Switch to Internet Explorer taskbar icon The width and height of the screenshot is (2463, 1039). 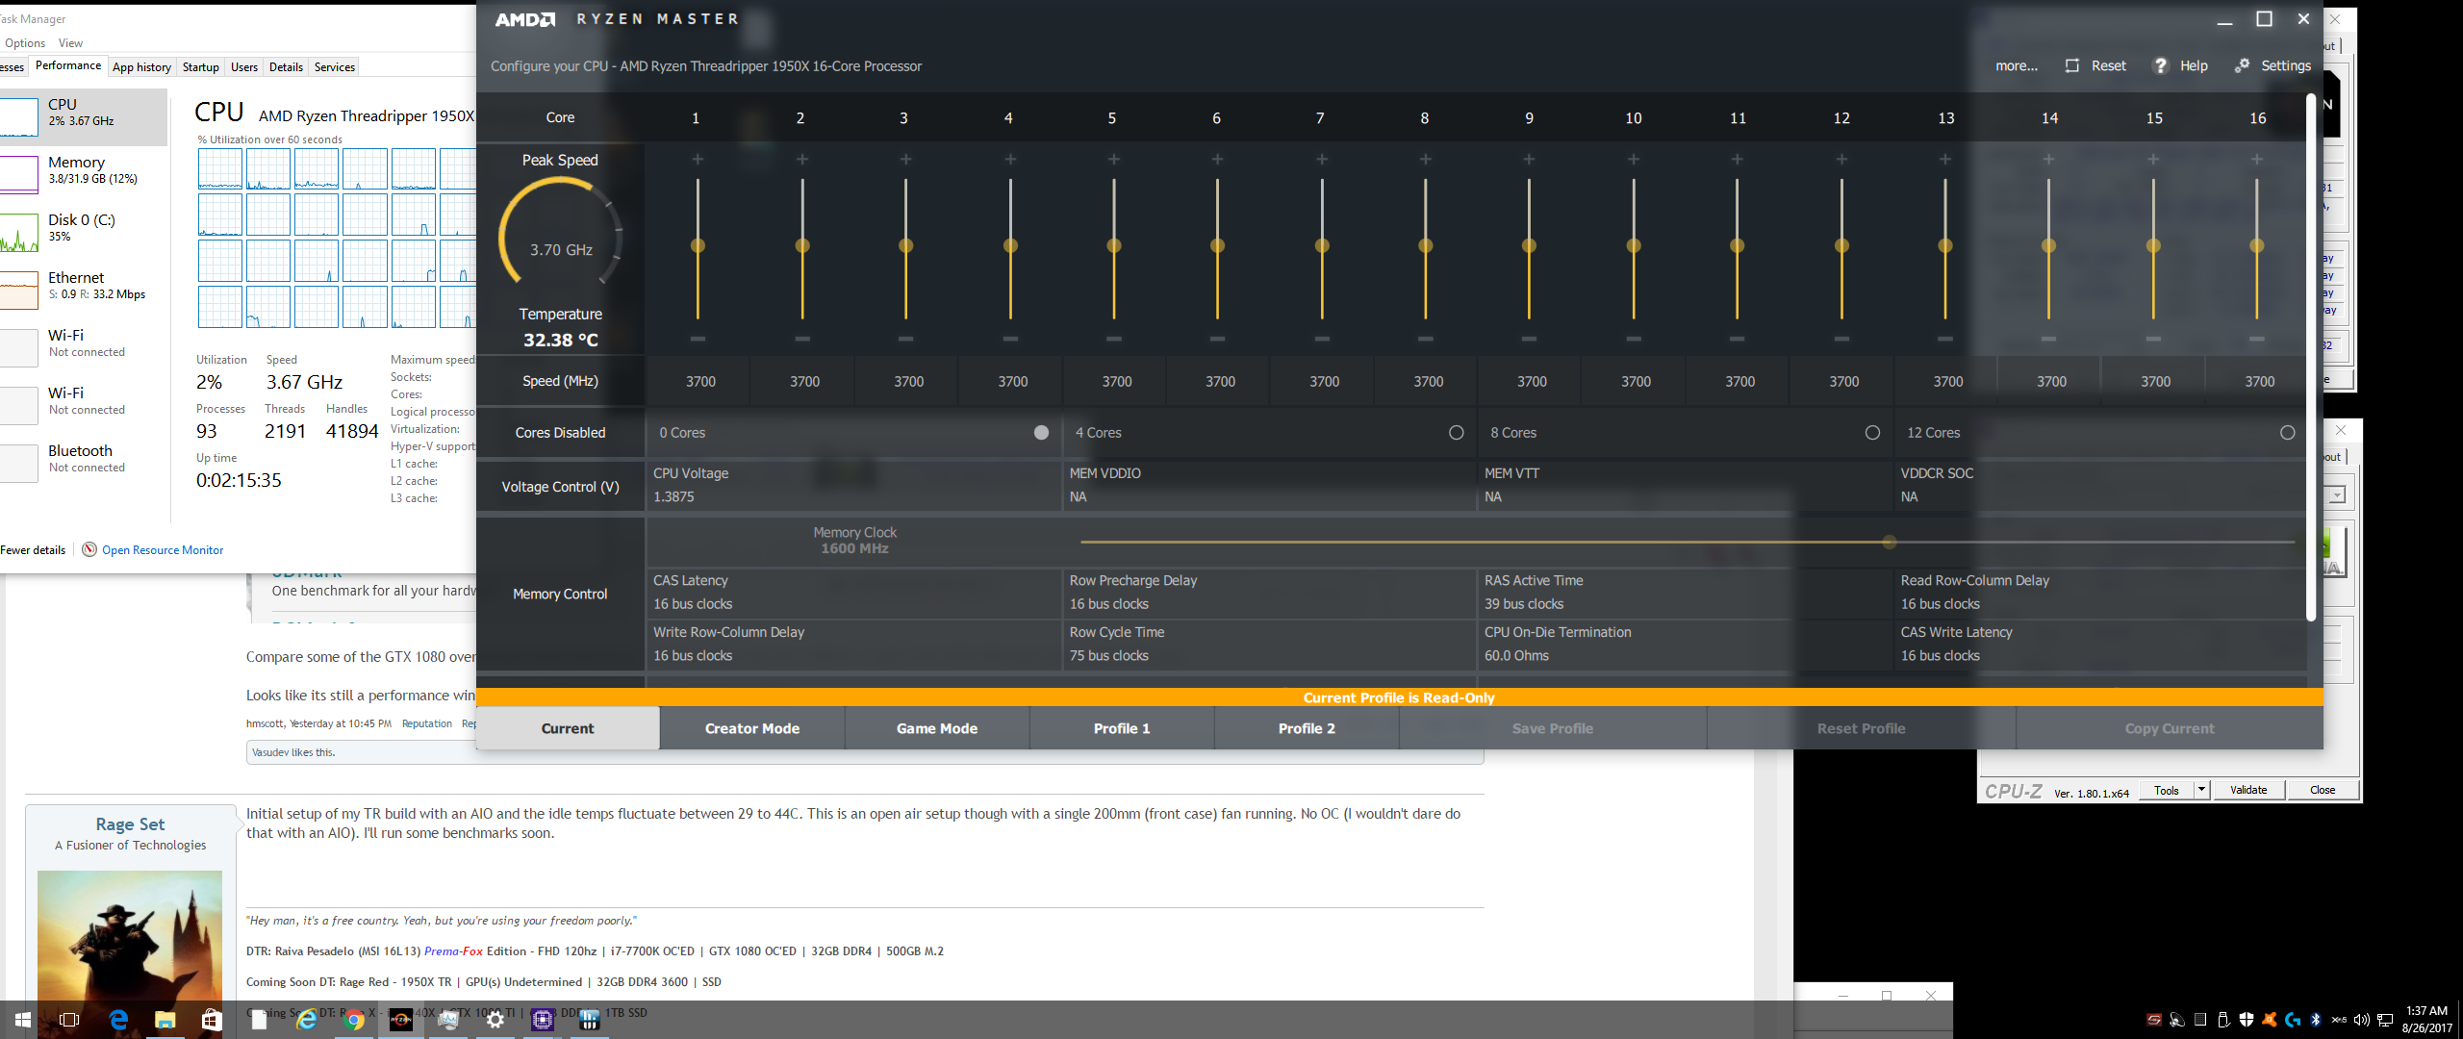point(307,1020)
